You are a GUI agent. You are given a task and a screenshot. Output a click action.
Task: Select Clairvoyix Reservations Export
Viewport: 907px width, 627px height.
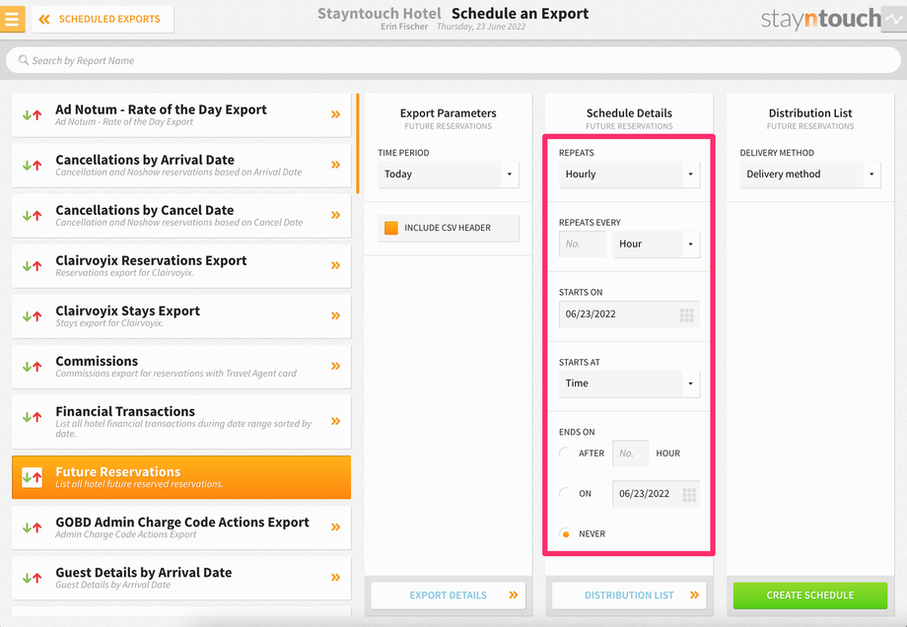pyautogui.click(x=181, y=266)
